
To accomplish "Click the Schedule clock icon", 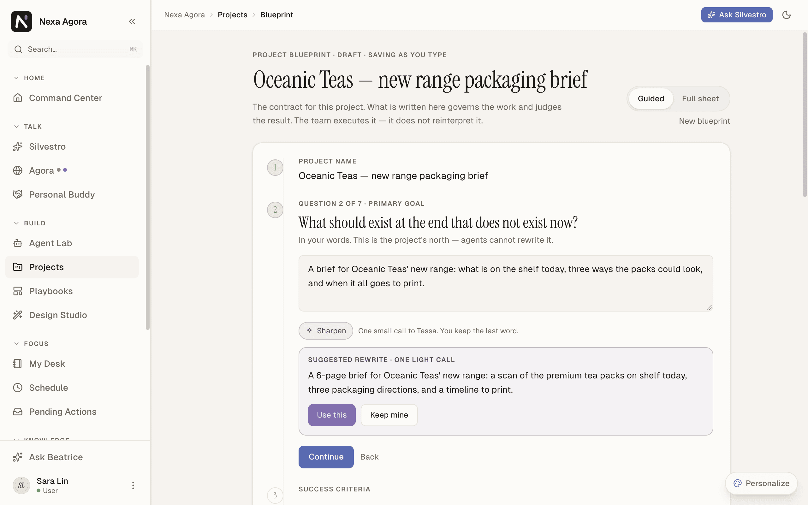I will pos(18,388).
